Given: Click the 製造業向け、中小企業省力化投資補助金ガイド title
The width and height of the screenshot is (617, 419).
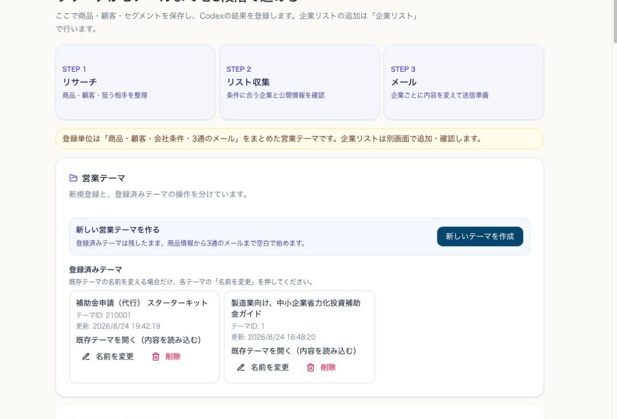Looking at the screenshot, I should pyautogui.click(x=295, y=308).
